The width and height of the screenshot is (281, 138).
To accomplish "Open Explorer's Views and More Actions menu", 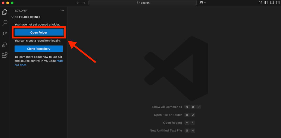I will pos(62,11).
